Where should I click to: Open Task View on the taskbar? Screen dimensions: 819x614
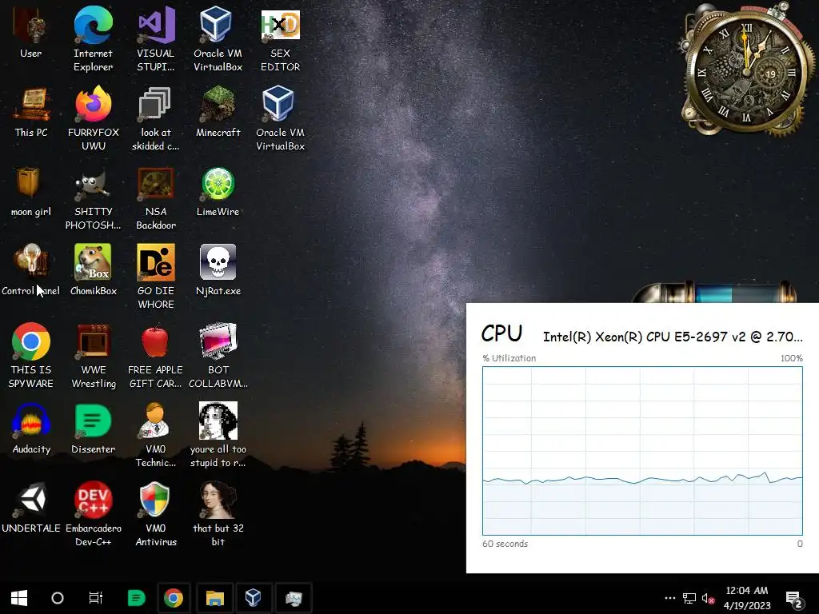pyautogui.click(x=96, y=598)
